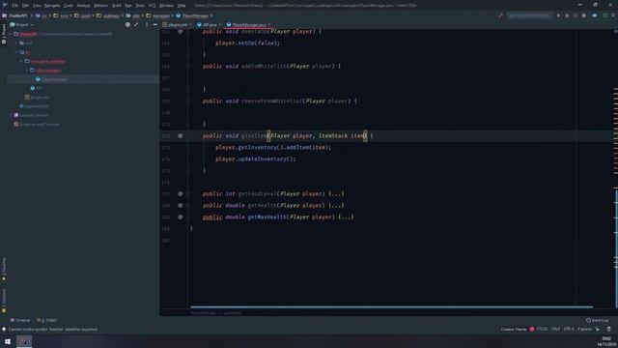618x348 pixels.
Task: Toggle the Structure side tab
Action: point(4,301)
